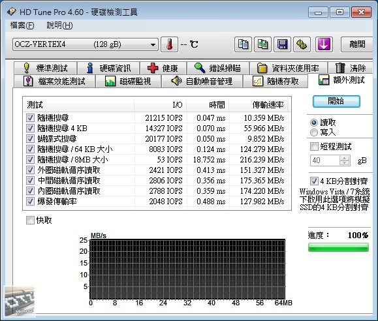Uncheck the 中間磁軌循序讀取 checkbox
This screenshot has width=378, height=321.
click(x=30, y=181)
